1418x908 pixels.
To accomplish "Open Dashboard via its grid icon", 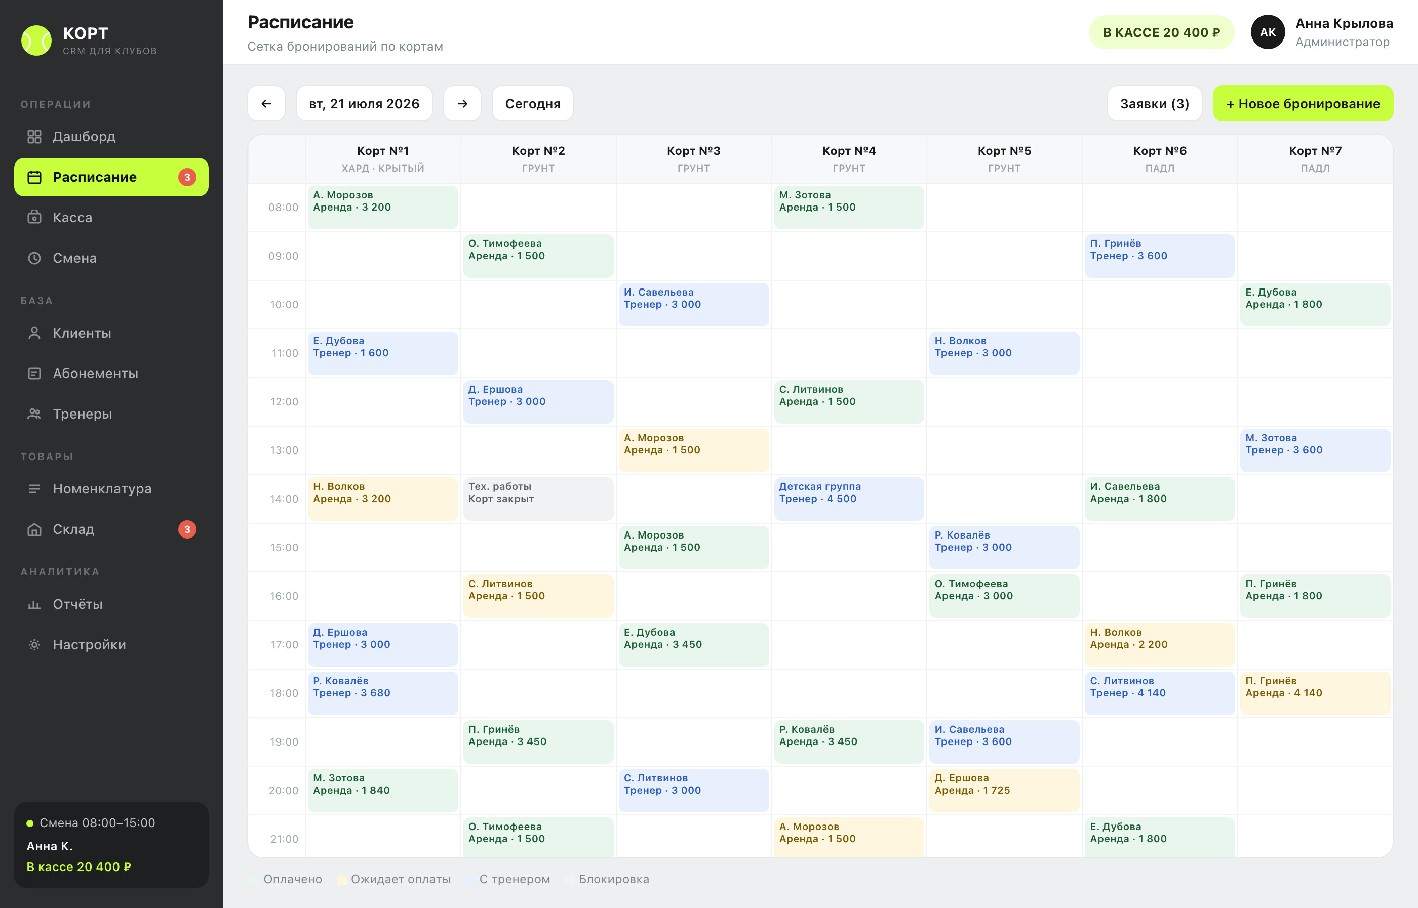I will point(34,137).
